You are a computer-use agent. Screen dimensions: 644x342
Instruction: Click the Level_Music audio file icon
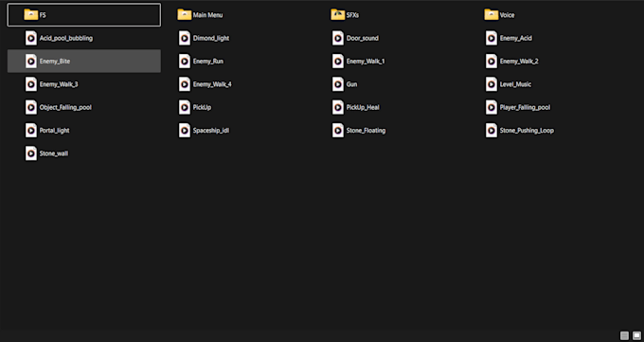[492, 84]
